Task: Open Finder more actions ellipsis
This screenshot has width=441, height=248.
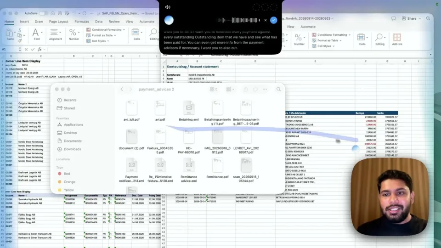Action: pyautogui.click(x=265, y=89)
